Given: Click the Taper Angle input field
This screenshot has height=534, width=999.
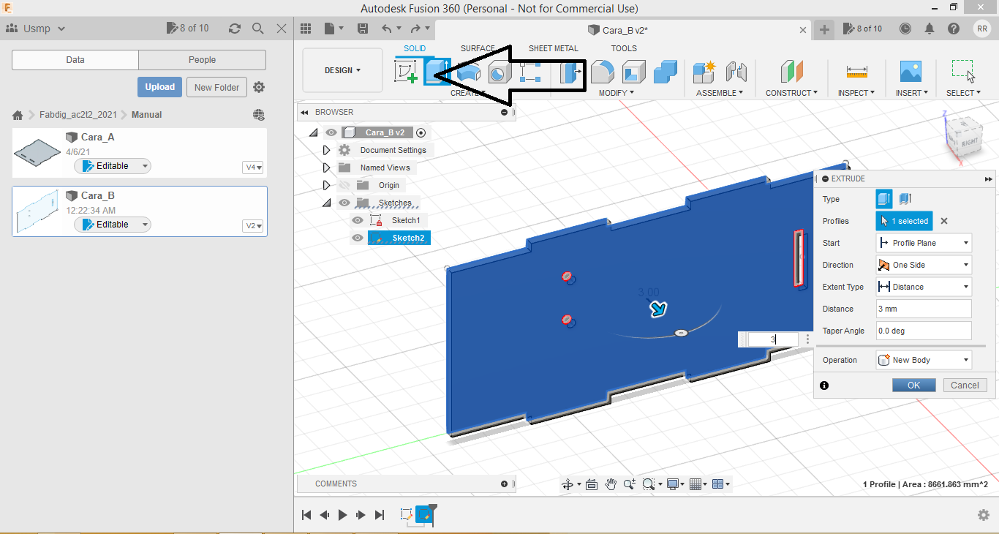Looking at the screenshot, I should tap(924, 331).
